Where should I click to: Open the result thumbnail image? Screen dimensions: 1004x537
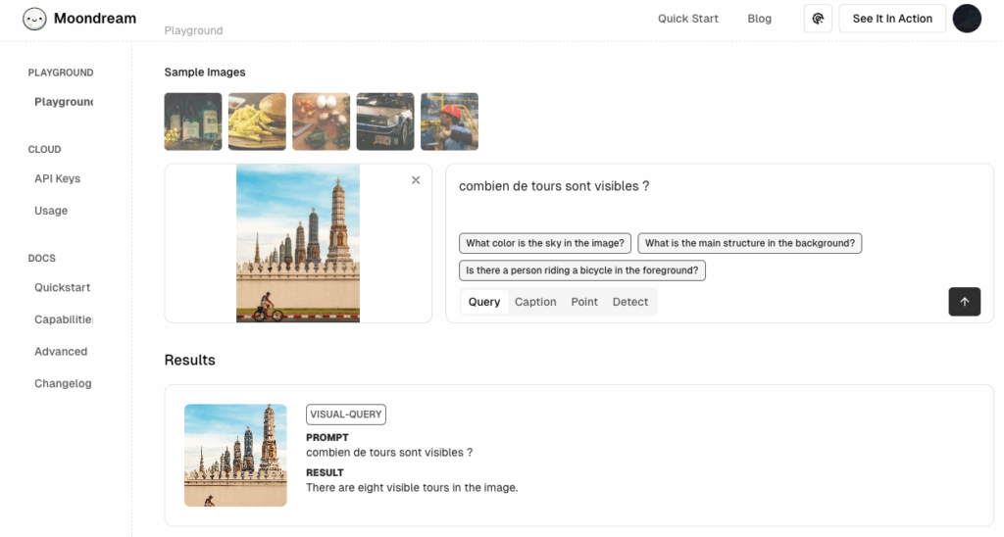[x=235, y=455]
